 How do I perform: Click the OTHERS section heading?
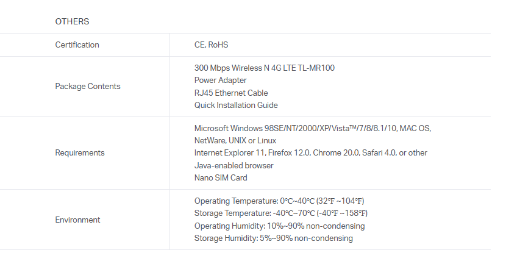click(x=72, y=21)
